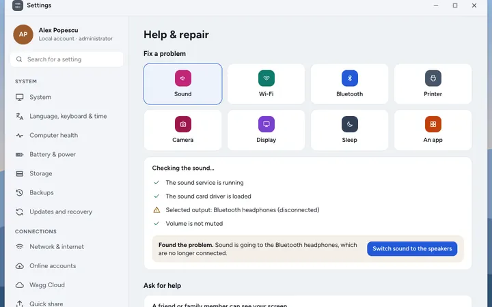Screen dimensions: 492x307
Task: Click 'Selected output: Bluetooth headphones (disconnected)' text
Action: click(x=243, y=210)
